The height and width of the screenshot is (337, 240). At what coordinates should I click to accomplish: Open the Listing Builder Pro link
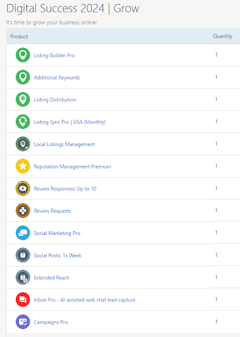(x=54, y=55)
